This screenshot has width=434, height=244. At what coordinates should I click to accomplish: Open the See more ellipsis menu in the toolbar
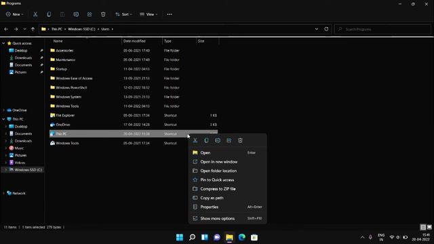pyautogui.click(x=170, y=14)
